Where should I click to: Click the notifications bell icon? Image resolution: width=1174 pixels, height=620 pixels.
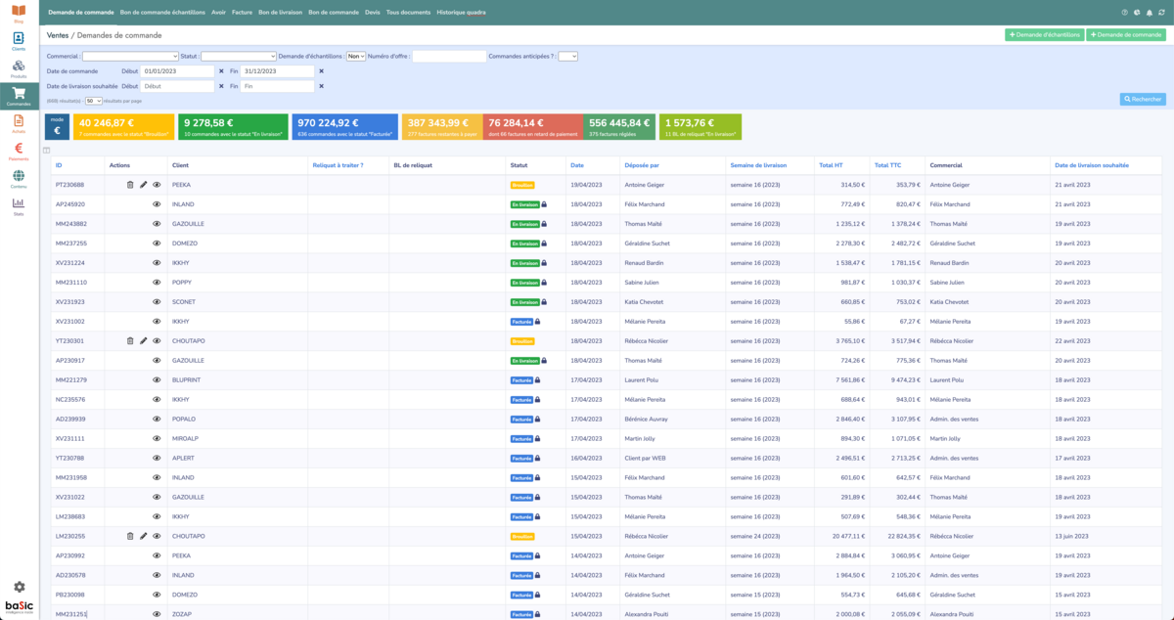pyautogui.click(x=1149, y=13)
